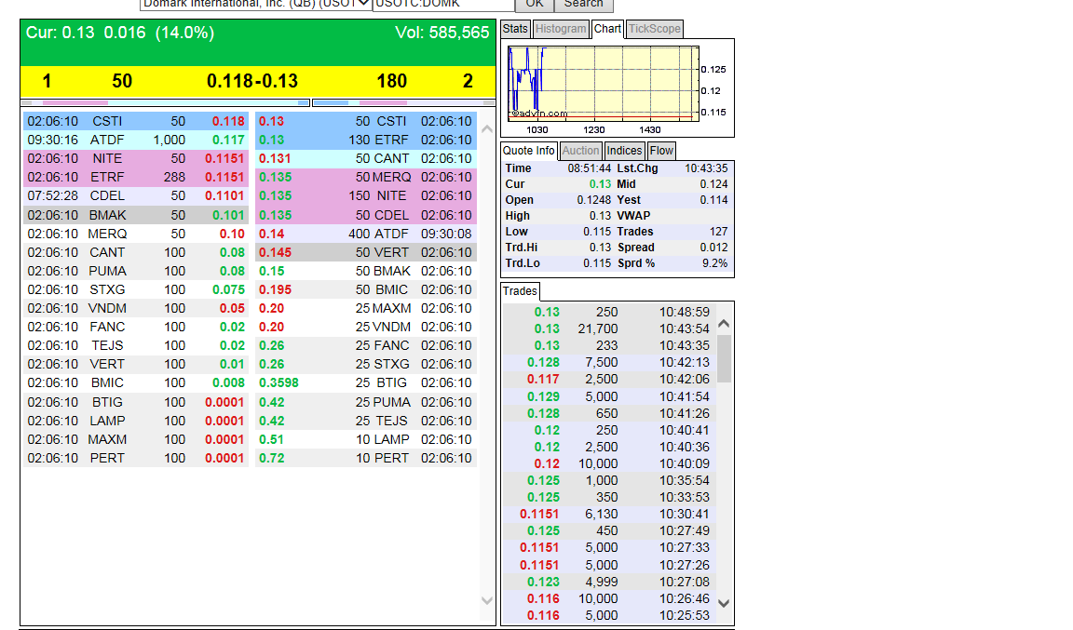Viewport: 1073px width, 630px height.
Task: Open the Auction tab
Action: [580, 151]
